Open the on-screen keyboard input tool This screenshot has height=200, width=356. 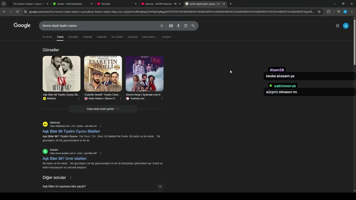coord(171,26)
